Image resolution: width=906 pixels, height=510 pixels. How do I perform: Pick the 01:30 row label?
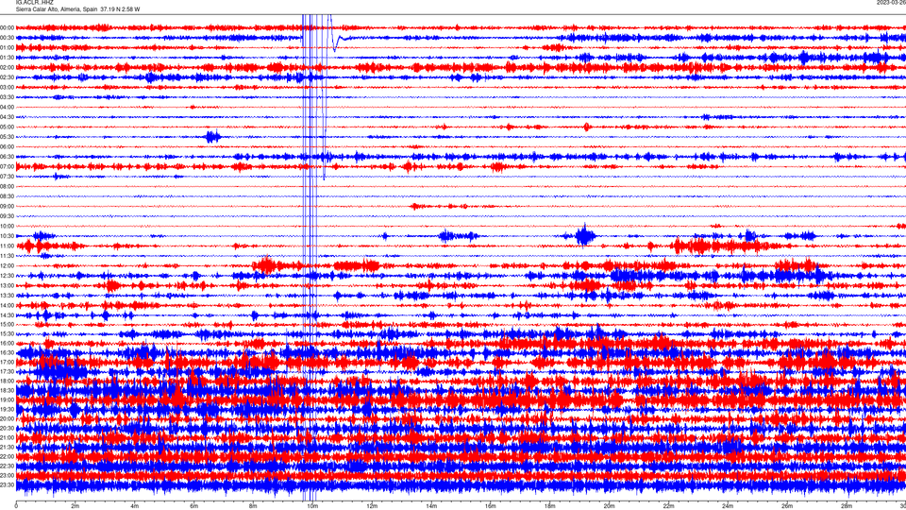tap(7, 58)
